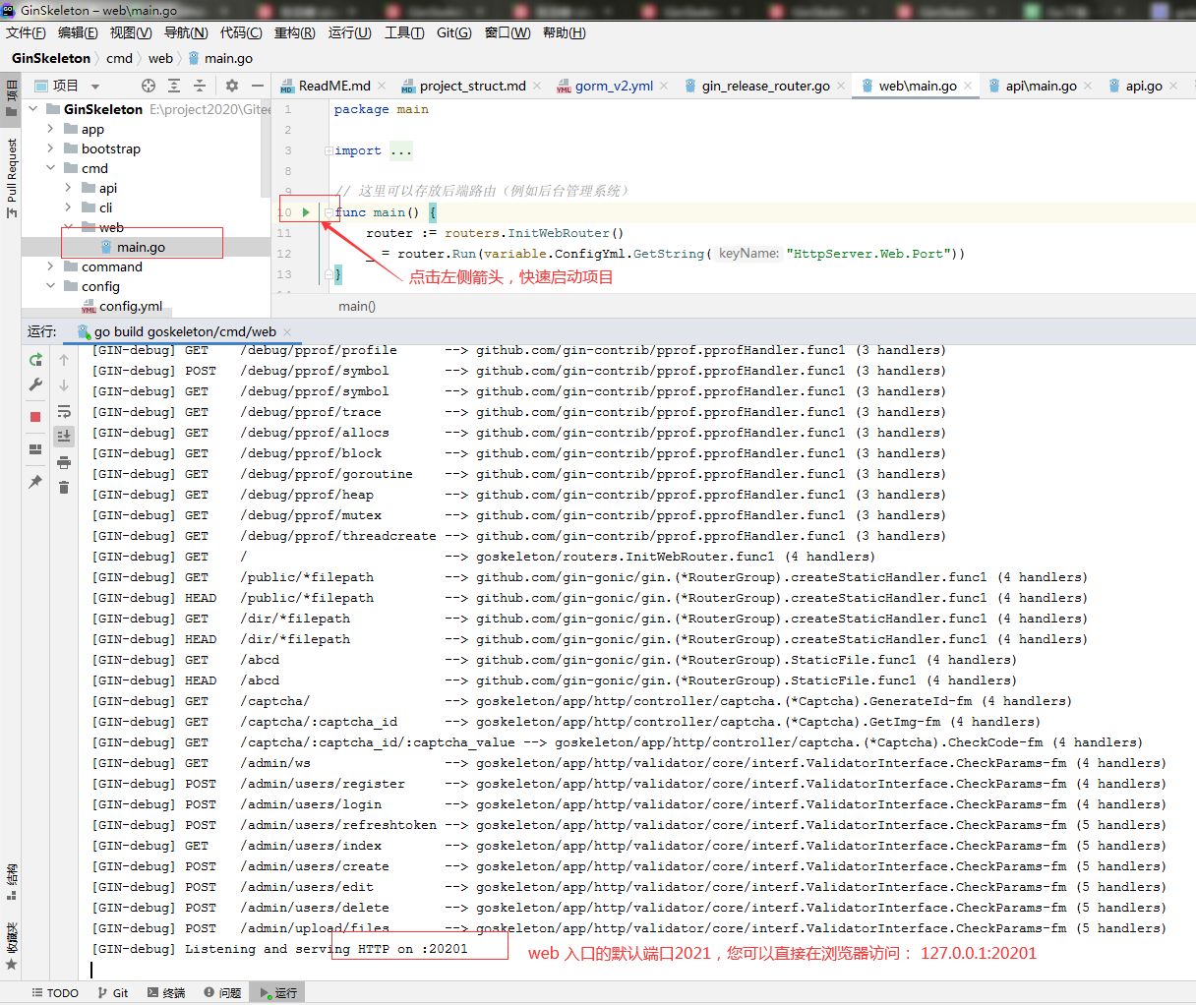Open the 文件(F) menu
The height and width of the screenshot is (1005, 1196).
(x=26, y=32)
